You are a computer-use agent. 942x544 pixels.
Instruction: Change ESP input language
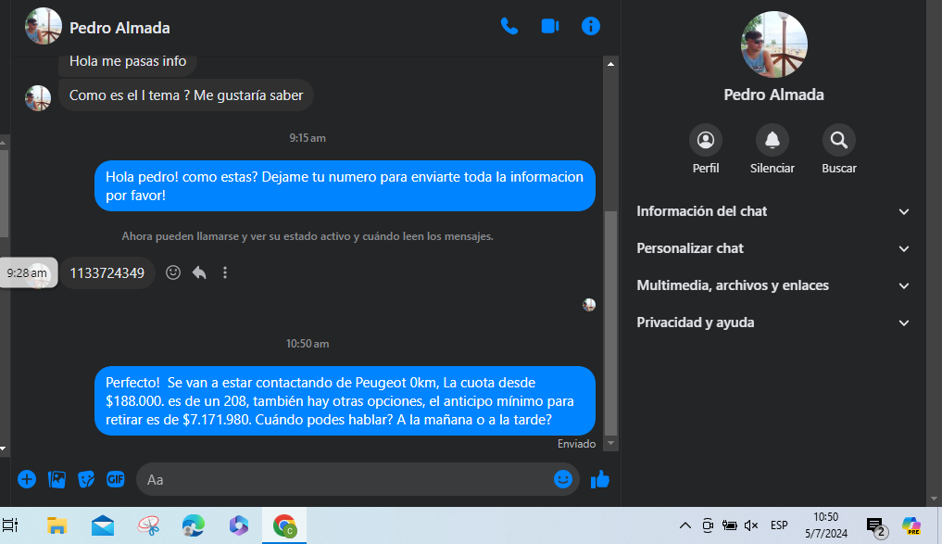click(x=779, y=525)
